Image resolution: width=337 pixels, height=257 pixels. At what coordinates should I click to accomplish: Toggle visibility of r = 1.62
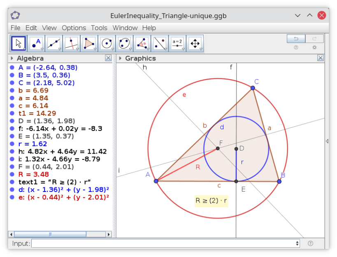click(x=12, y=144)
